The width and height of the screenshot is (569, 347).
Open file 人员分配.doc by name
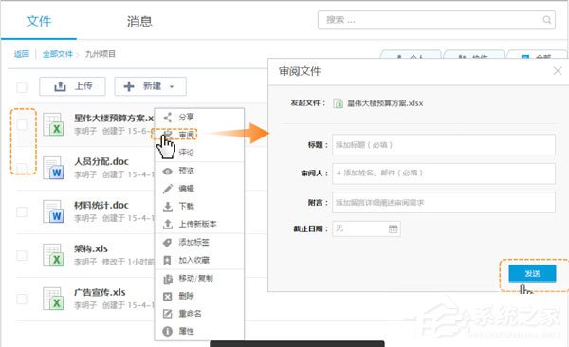pyautogui.click(x=101, y=161)
